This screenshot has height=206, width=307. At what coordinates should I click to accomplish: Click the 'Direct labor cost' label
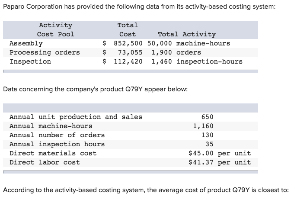(x=45, y=162)
